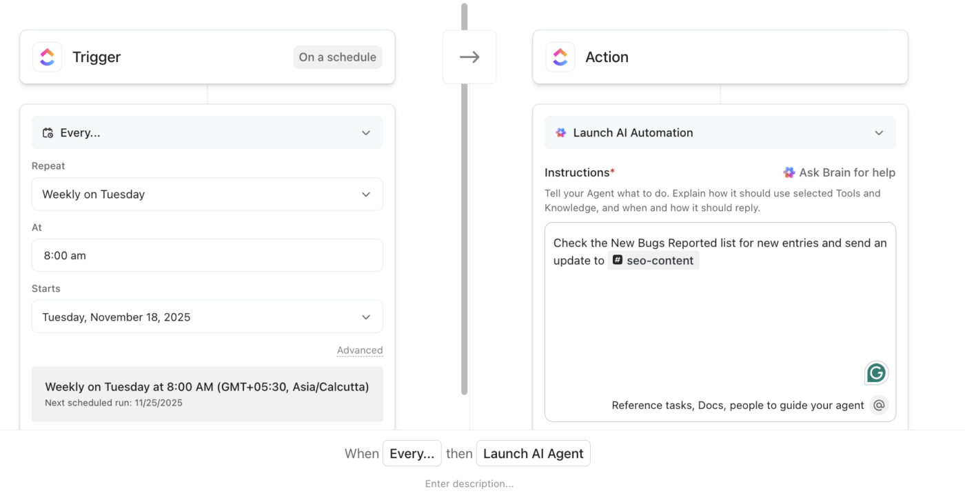The width and height of the screenshot is (965, 498).
Task: Click the Launch AI Agent pill at the bottom
Action: pyautogui.click(x=533, y=453)
